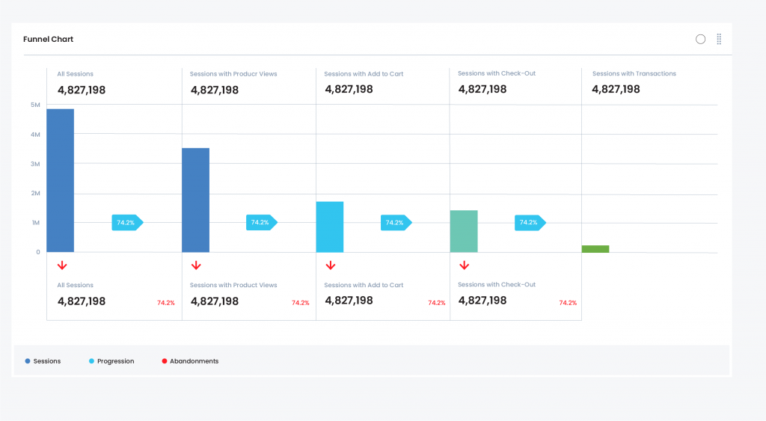Click the drag handle dots icon
Image resolution: width=766 pixels, height=421 pixels.
click(719, 39)
